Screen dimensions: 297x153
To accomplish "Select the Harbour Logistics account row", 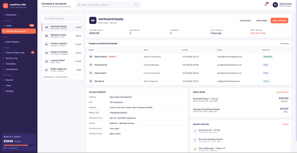I will [x=62, y=44].
